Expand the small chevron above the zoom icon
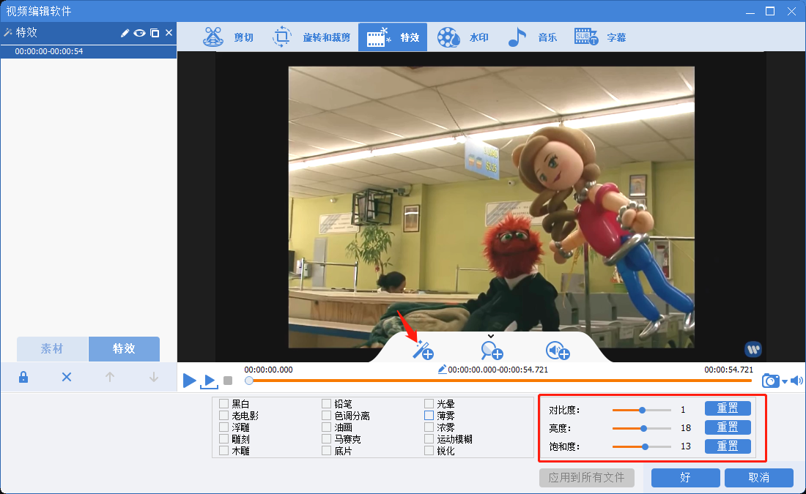 pyautogui.click(x=491, y=337)
